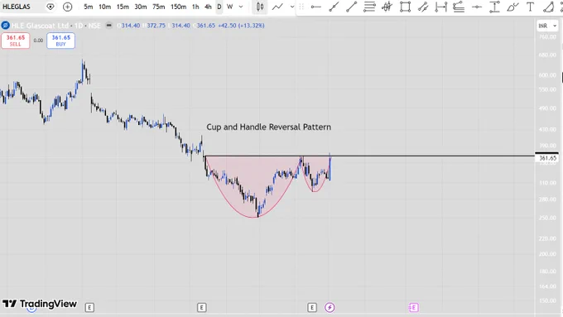
Task: Expand the timeframe list chevron
Action: [x=241, y=7]
